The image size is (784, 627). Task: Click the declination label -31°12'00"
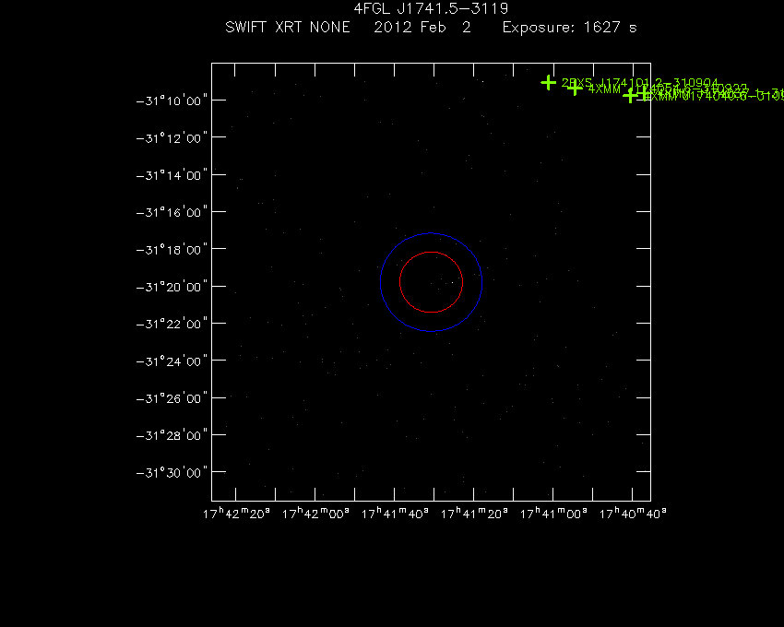click(172, 138)
